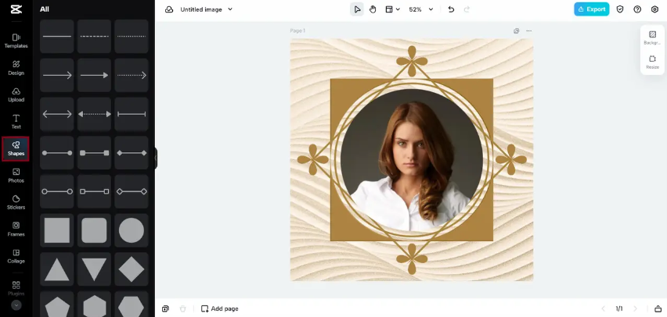The width and height of the screenshot is (667, 317).
Task: Open the Untitled image name dropdown
Action: [x=207, y=9]
